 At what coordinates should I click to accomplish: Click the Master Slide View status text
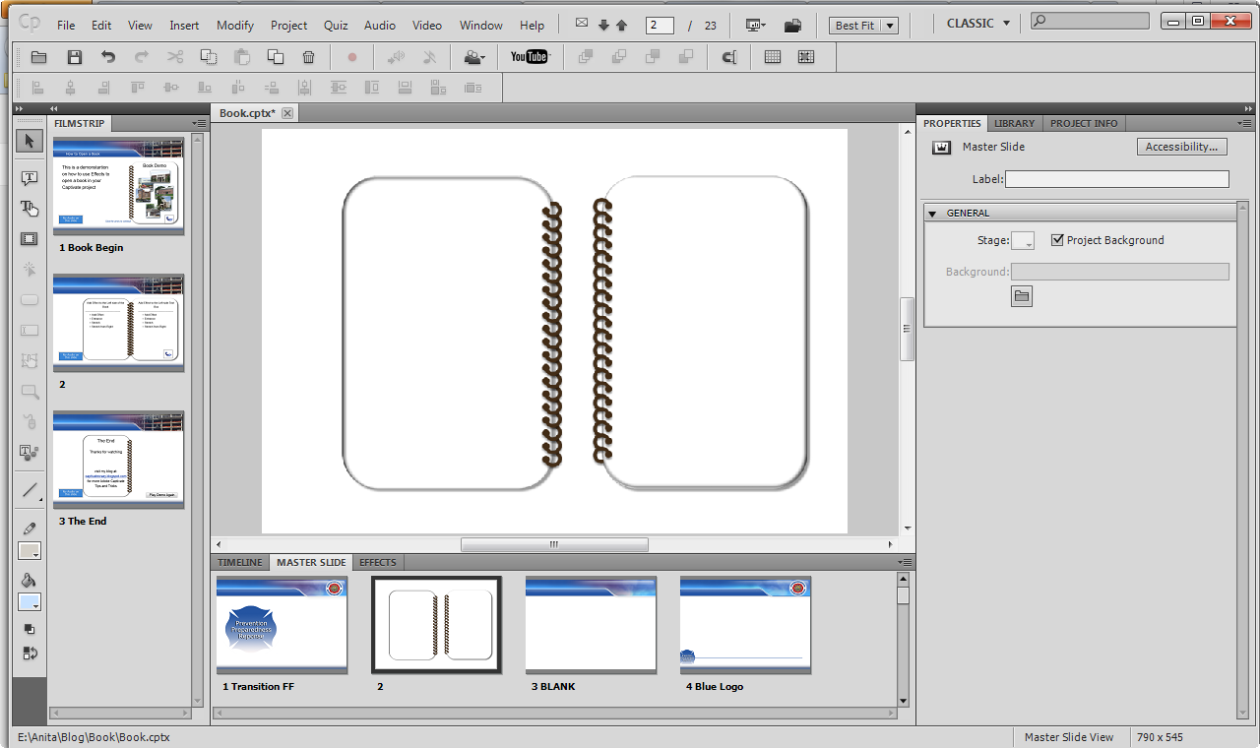1069,737
